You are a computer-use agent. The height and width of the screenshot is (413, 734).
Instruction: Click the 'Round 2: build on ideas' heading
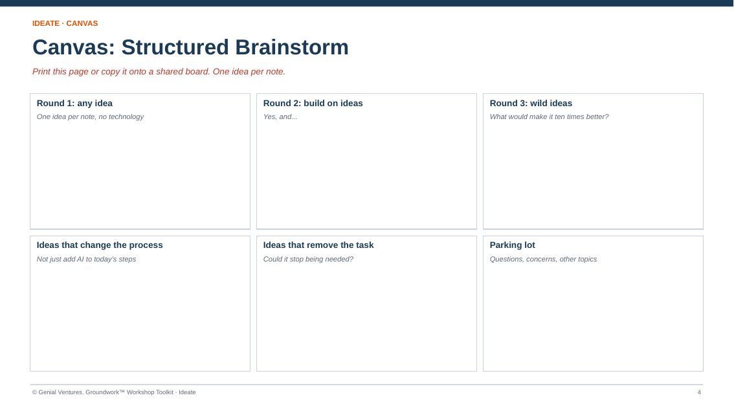pos(313,103)
